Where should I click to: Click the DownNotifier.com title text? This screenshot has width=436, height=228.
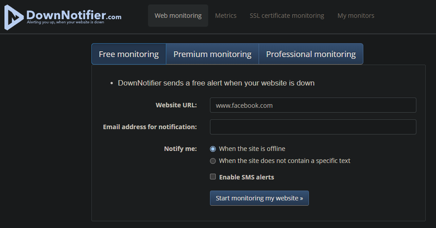(x=73, y=15)
